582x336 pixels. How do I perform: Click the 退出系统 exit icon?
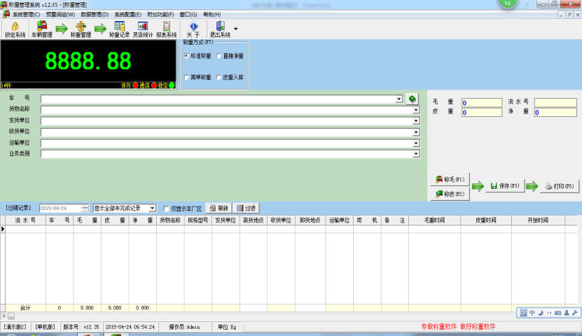(x=220, y=27)
